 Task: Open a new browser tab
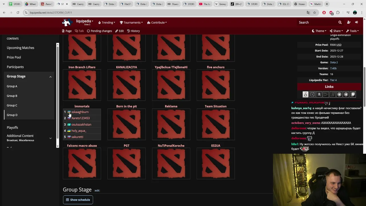(x=327, y=4)
